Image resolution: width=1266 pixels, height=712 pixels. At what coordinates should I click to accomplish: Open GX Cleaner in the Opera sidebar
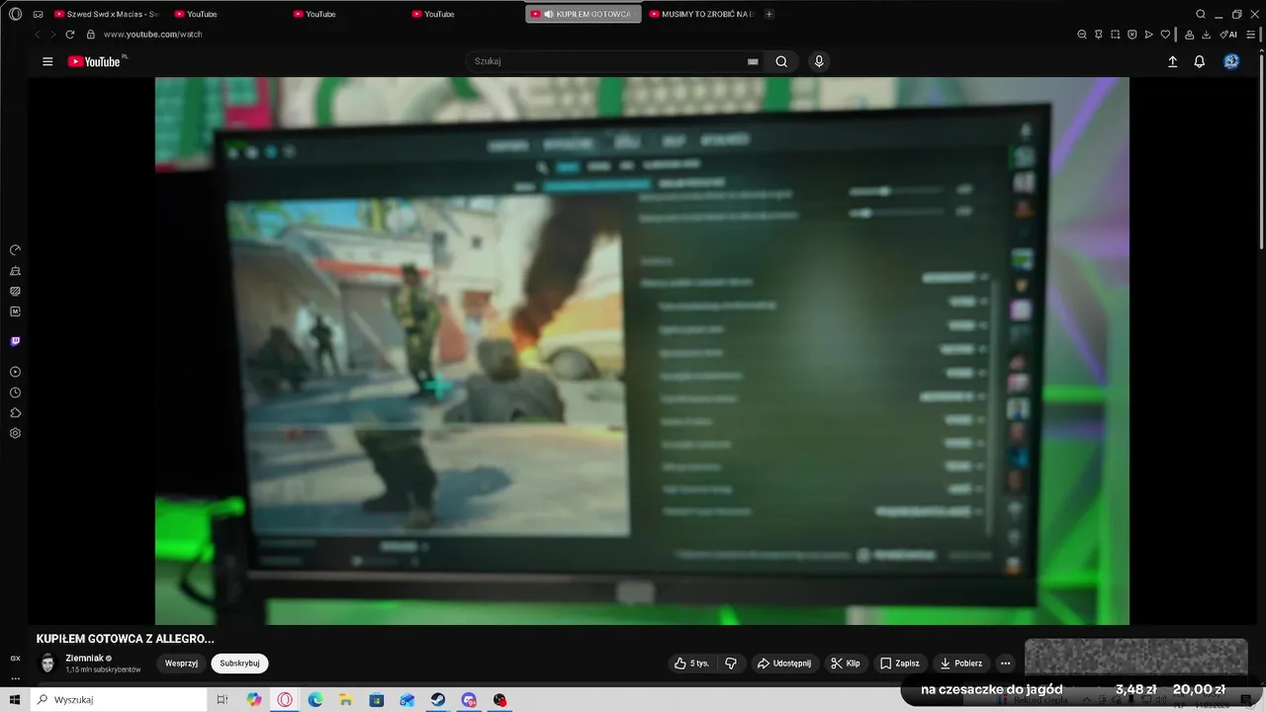click(x=15, y=270)
